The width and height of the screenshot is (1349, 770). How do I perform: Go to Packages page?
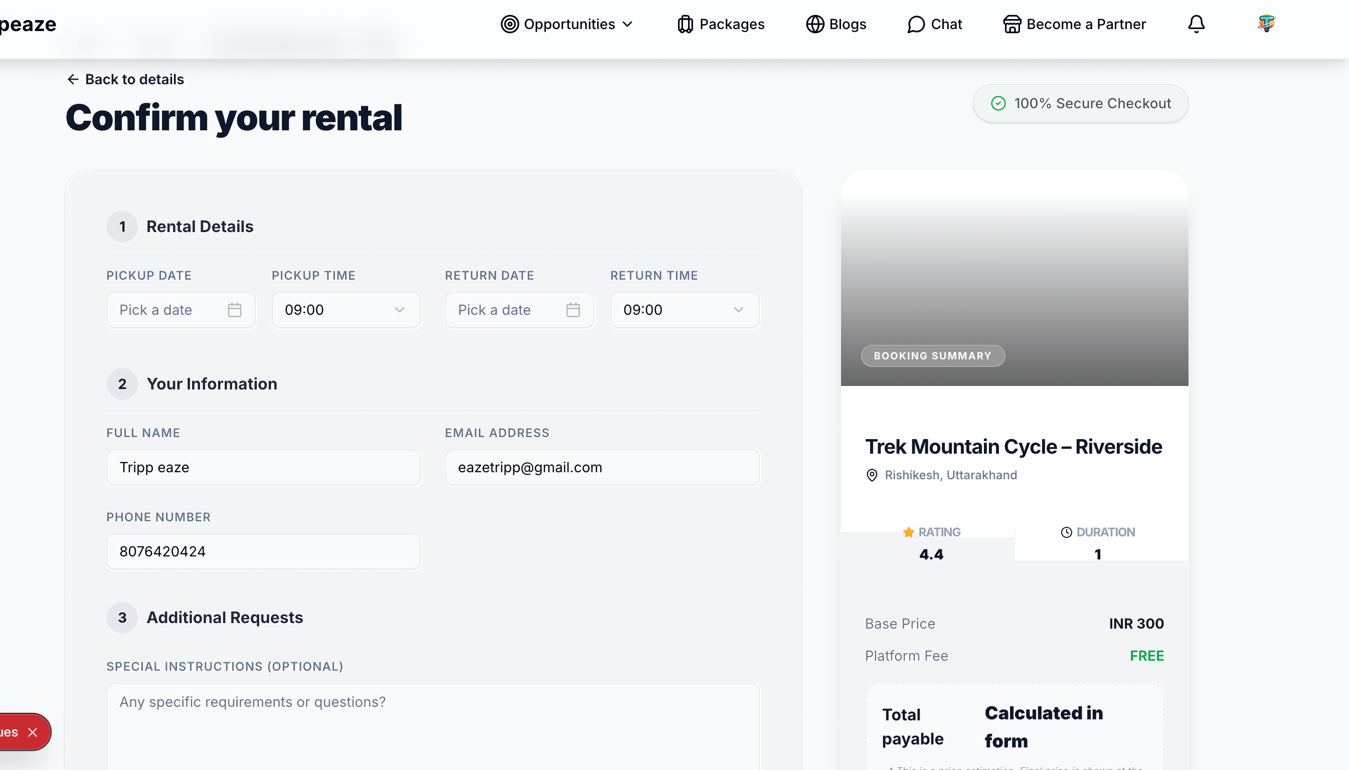pos(721,25)
